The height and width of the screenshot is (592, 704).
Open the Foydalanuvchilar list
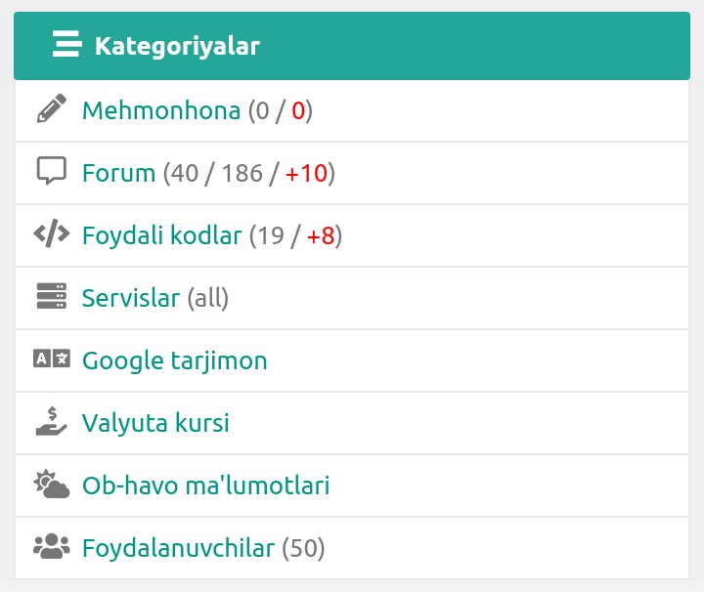pos(178,548)
